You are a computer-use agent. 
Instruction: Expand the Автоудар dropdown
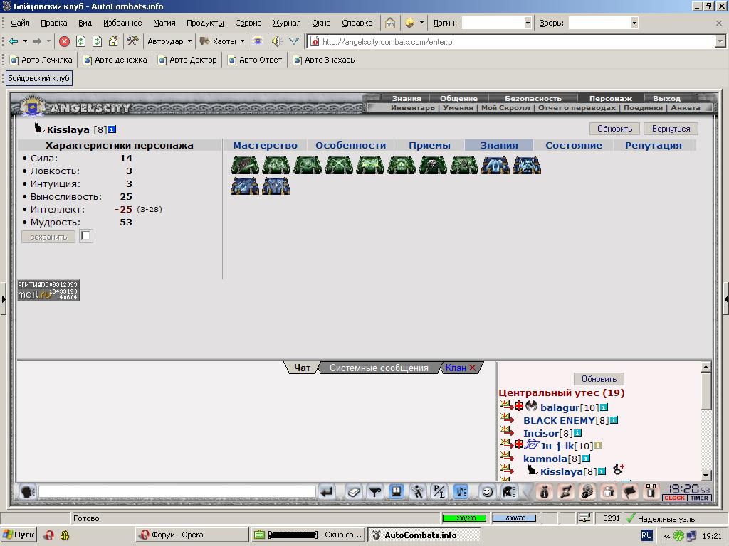pos(189,41)
